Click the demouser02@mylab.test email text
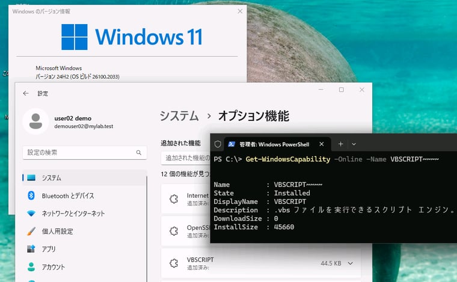This screenshot has height=282, width=457. pos(84,126)
